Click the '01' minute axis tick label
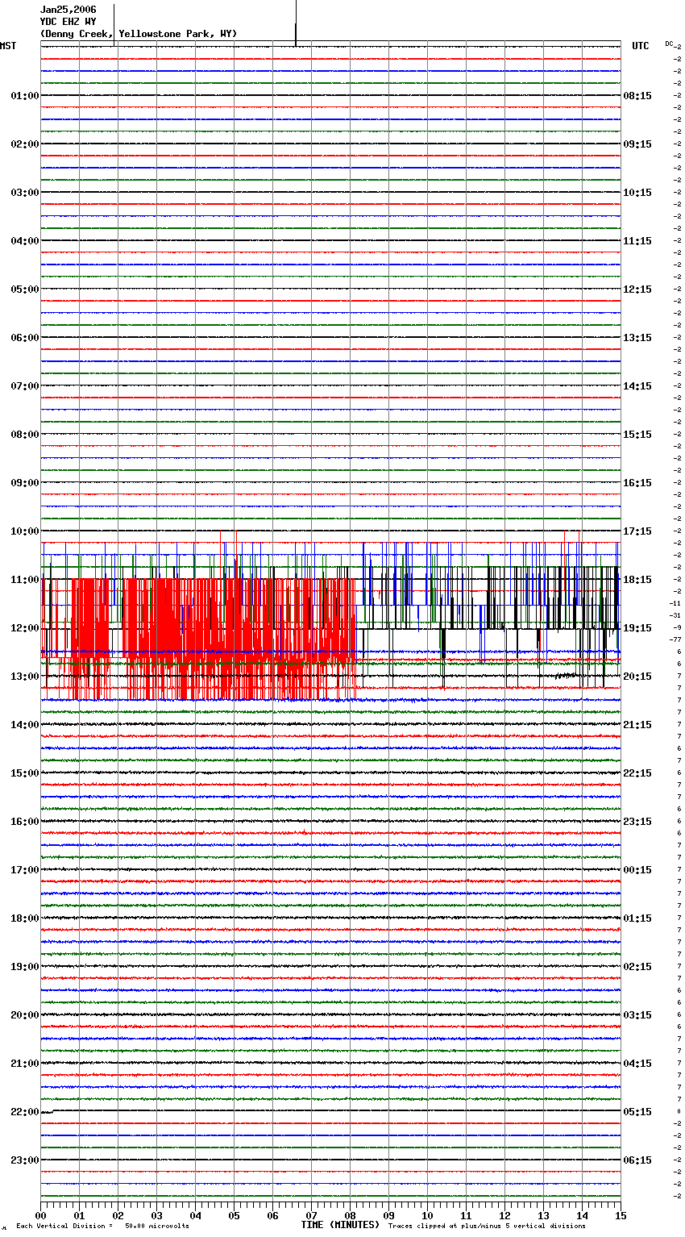 tap(79, 1215)
